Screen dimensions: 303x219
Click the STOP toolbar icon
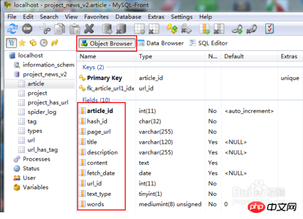tap(27, 29)
